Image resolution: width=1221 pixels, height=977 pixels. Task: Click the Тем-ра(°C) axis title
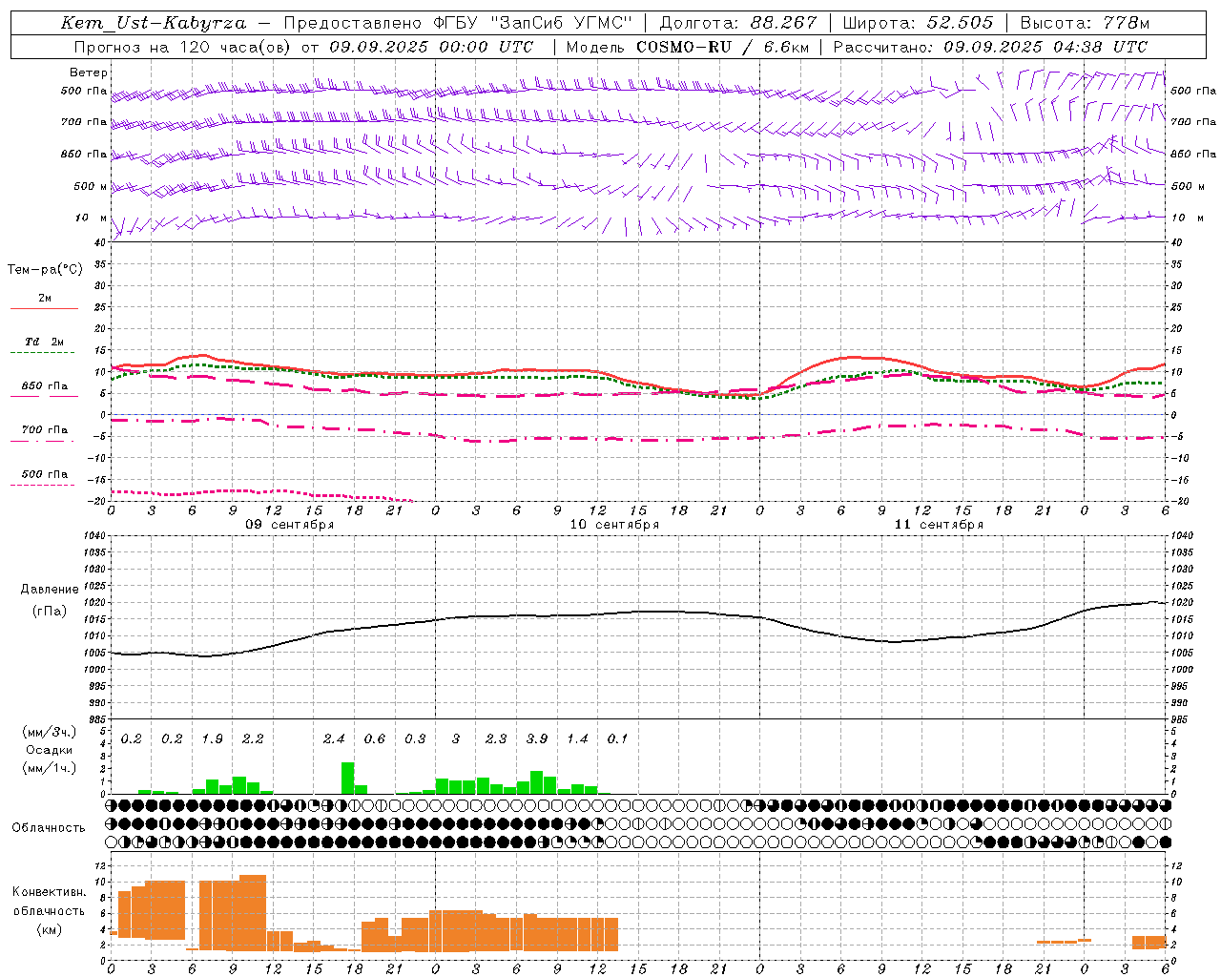[x=45, y=270]
